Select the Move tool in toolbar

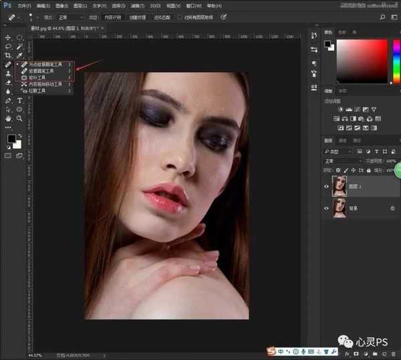click(8, 37)
